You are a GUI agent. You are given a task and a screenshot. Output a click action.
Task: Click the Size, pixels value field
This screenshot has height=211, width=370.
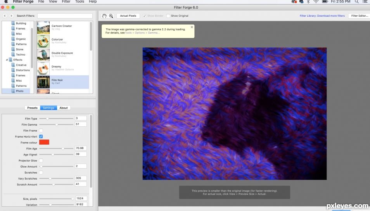81,199
